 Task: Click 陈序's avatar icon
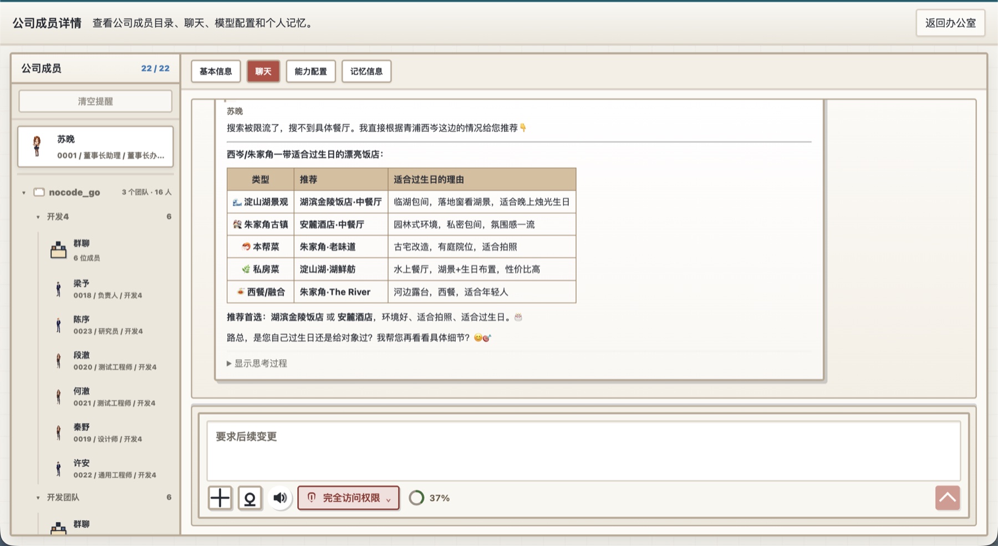tap(58, 325)
